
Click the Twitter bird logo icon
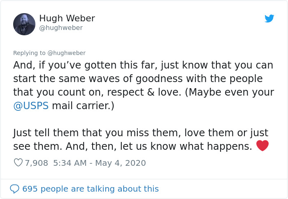point(269,18)
